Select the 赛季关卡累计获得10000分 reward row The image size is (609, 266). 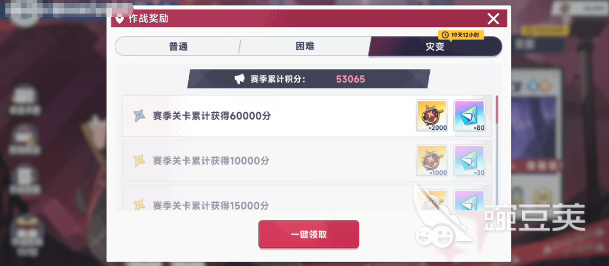click(307, 160)
